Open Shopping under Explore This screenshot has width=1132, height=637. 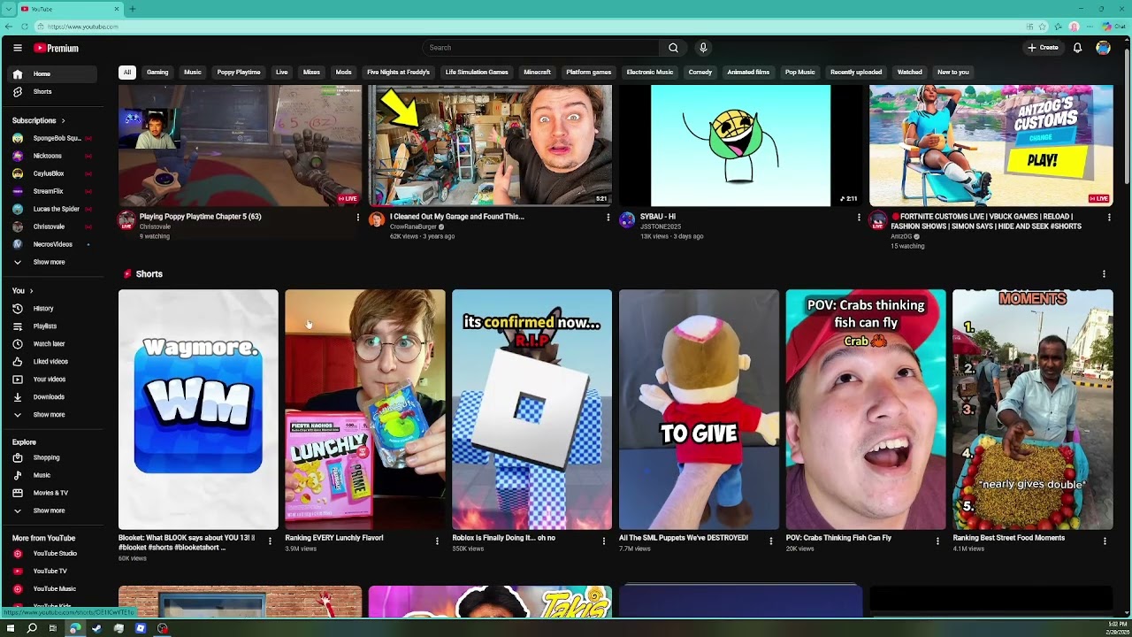pos(53,457)
